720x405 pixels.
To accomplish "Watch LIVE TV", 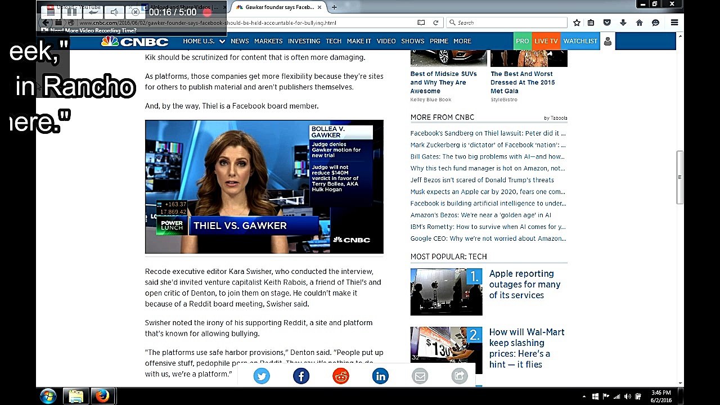I will click(546, 41).
